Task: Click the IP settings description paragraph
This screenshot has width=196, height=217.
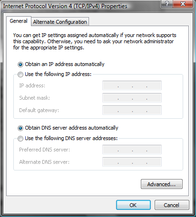Action: [95, 41]
